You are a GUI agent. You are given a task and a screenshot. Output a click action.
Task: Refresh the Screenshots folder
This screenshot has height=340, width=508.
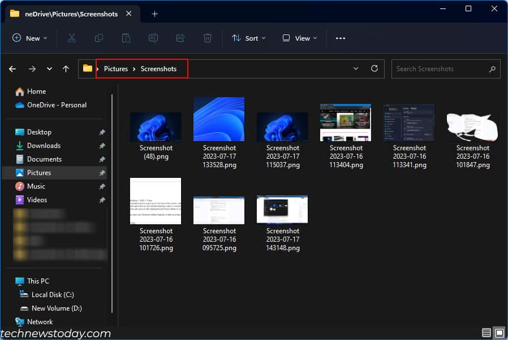click(x=374, y=68)
